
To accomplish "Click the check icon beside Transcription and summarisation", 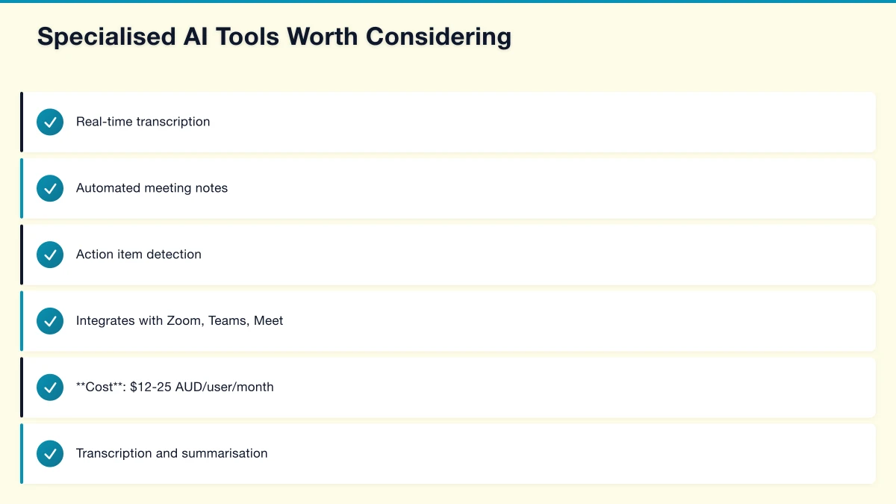I will click(x=50, y=453).
